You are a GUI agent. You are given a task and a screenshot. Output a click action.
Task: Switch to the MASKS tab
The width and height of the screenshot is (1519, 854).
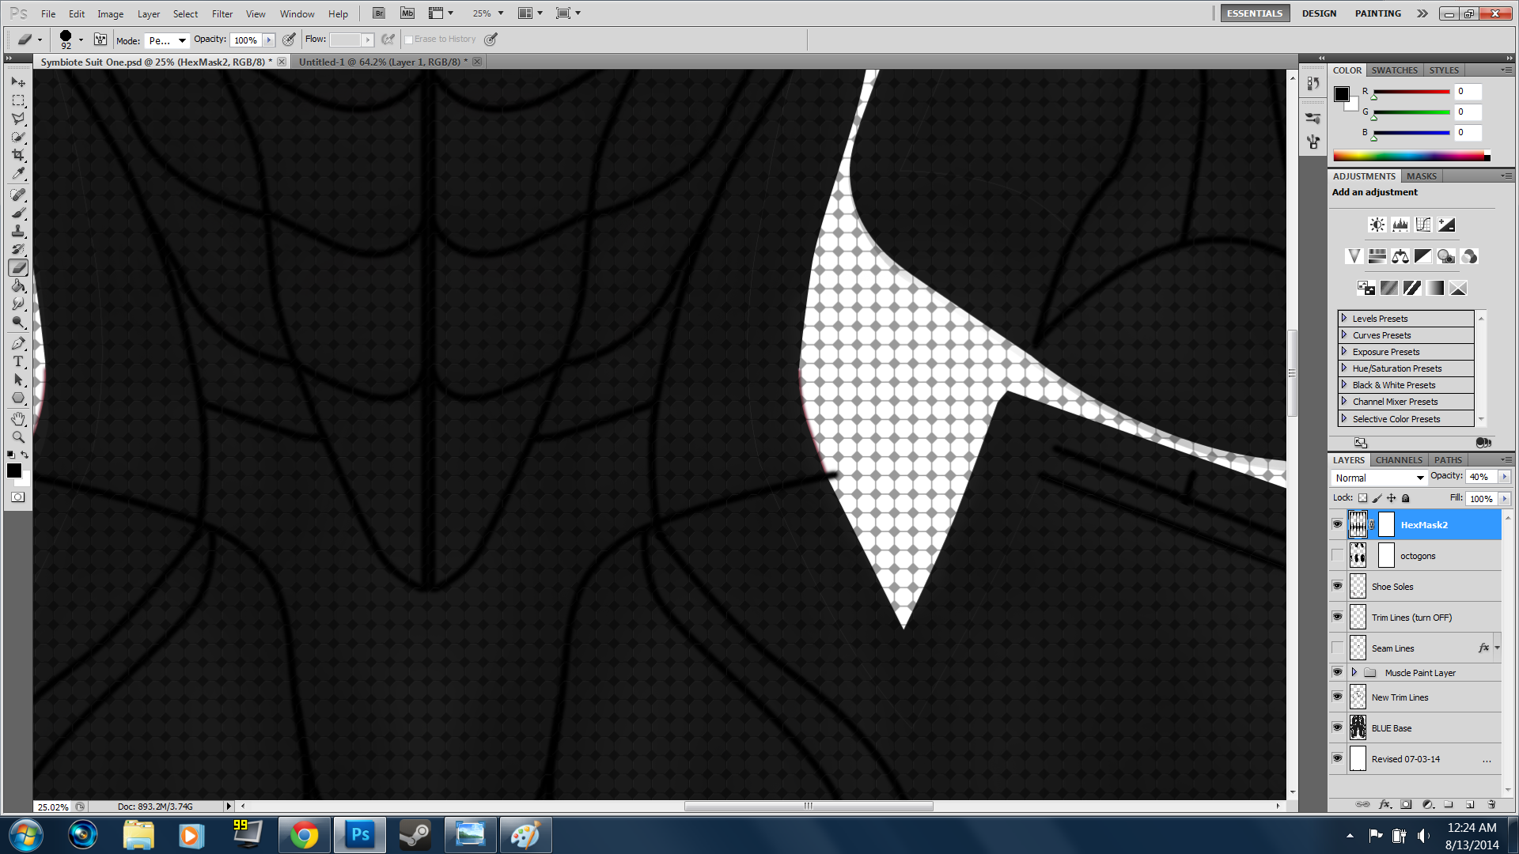click(1421, 176)
